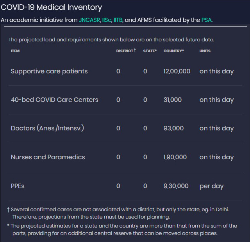Click the DISTRICT column header

(x=125, y=51)
